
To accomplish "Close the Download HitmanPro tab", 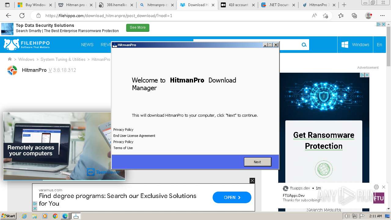I will tap(214, 5).
